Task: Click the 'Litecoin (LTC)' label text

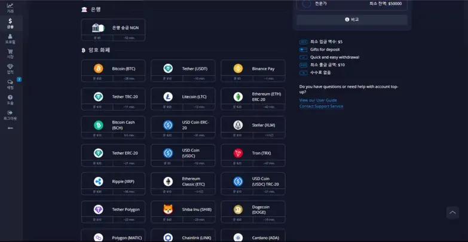Action: click(x=194, y=97)
